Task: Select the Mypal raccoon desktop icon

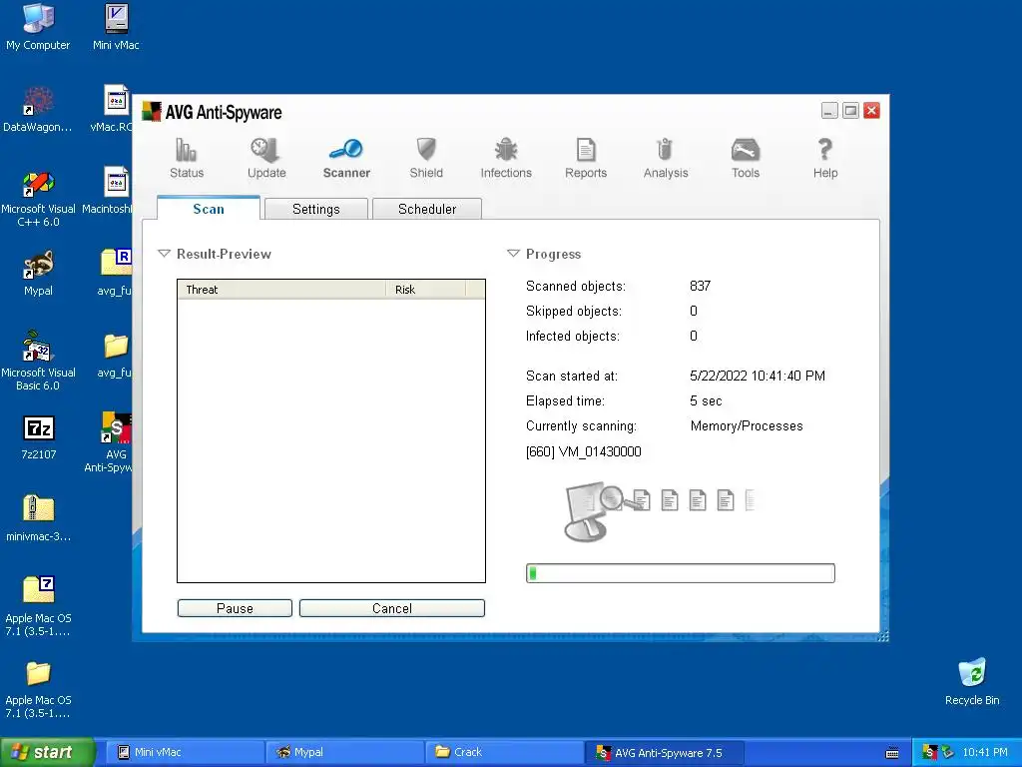Action: [x=38, y=274]
